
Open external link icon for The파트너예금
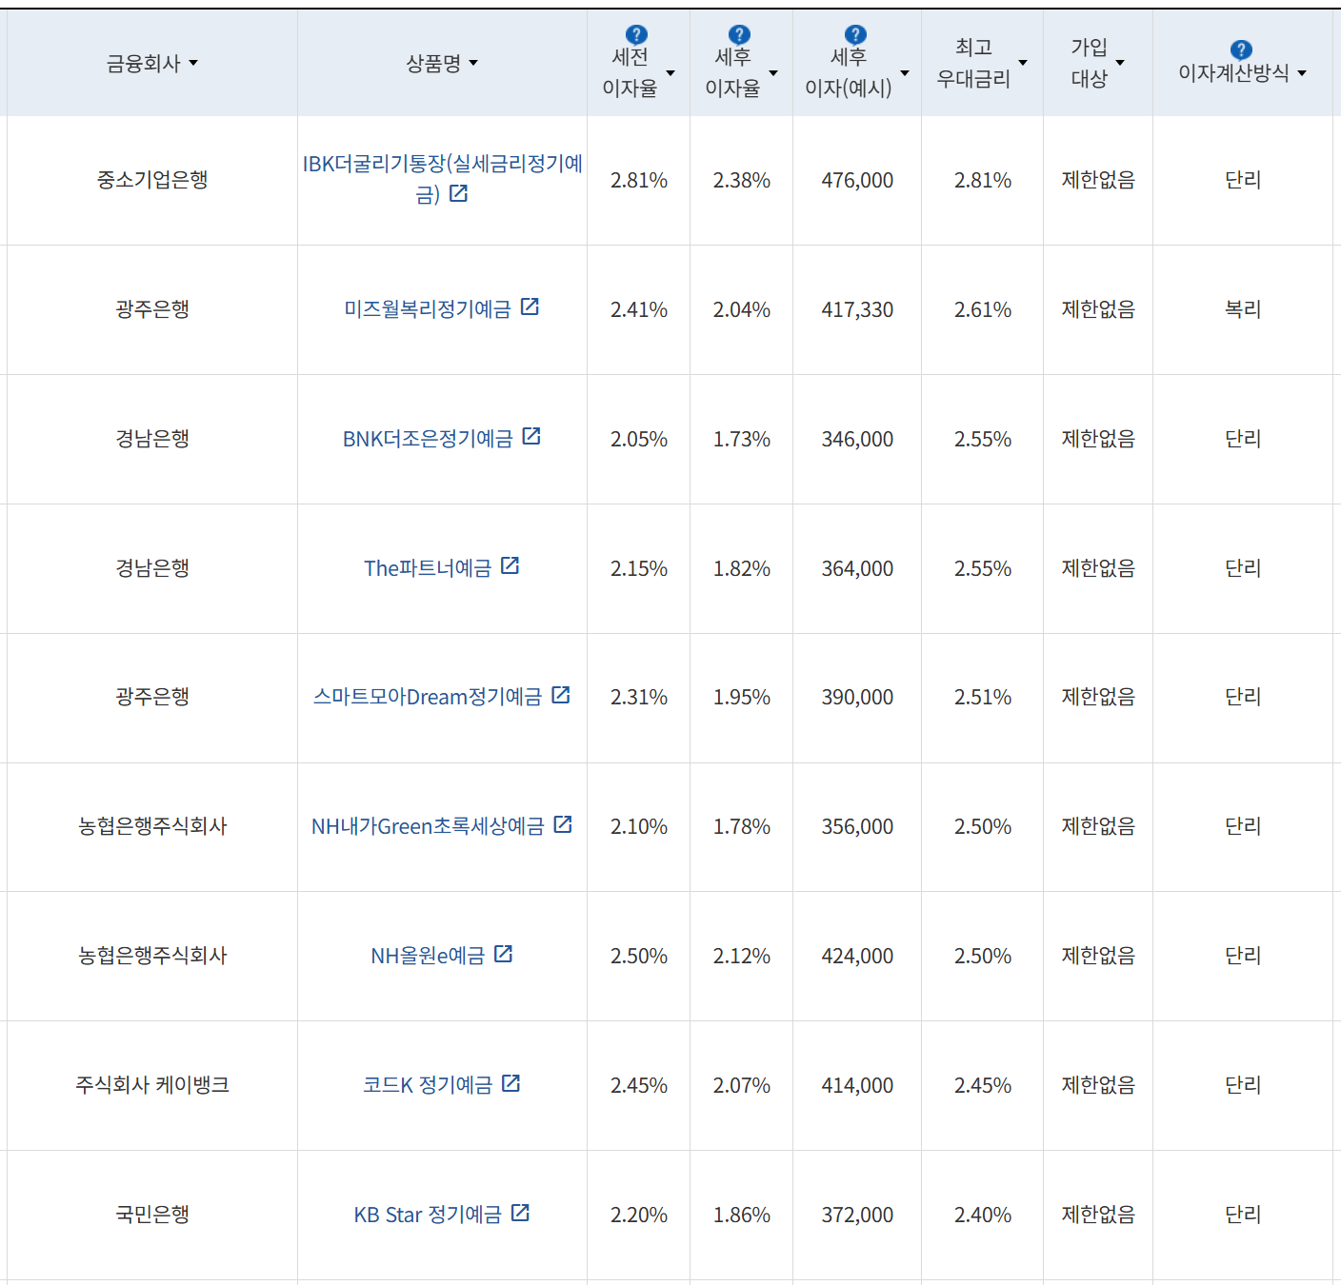[x=510, y=565]
